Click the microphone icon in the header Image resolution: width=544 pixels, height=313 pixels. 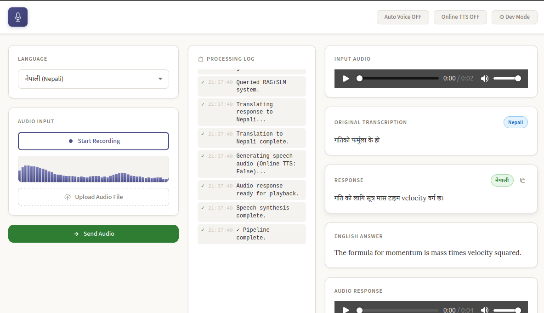tap(17, 17)
